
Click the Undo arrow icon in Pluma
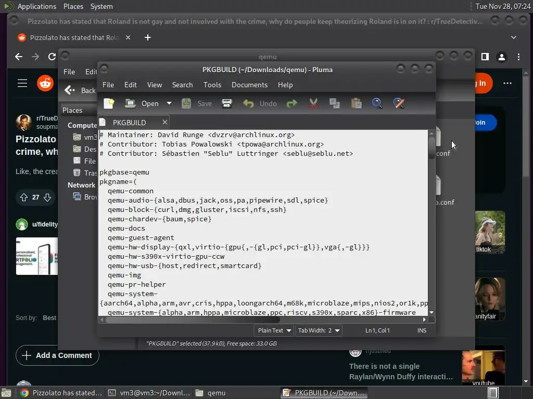click(x=248, y=103)
